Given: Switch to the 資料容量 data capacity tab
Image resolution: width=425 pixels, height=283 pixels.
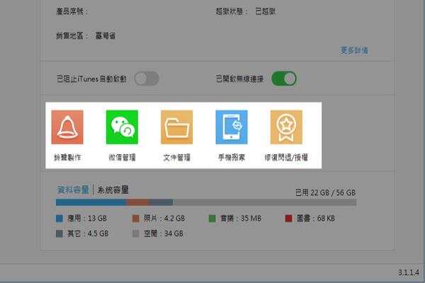Looking at the screenshot, I should 73,190.
